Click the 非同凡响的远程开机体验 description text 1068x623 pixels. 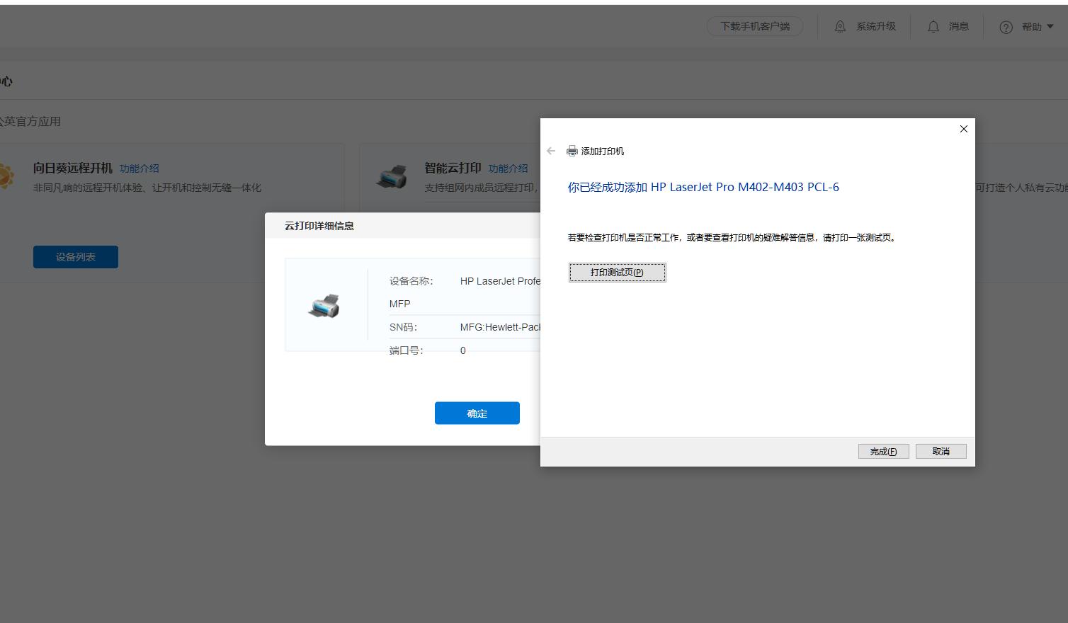click(x=147, y=188)
